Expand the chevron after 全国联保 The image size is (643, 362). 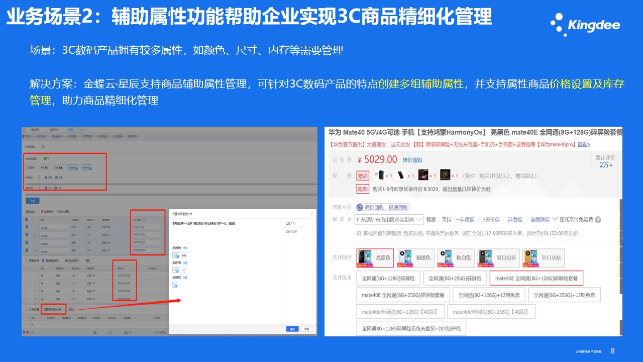tap(555, 220)
